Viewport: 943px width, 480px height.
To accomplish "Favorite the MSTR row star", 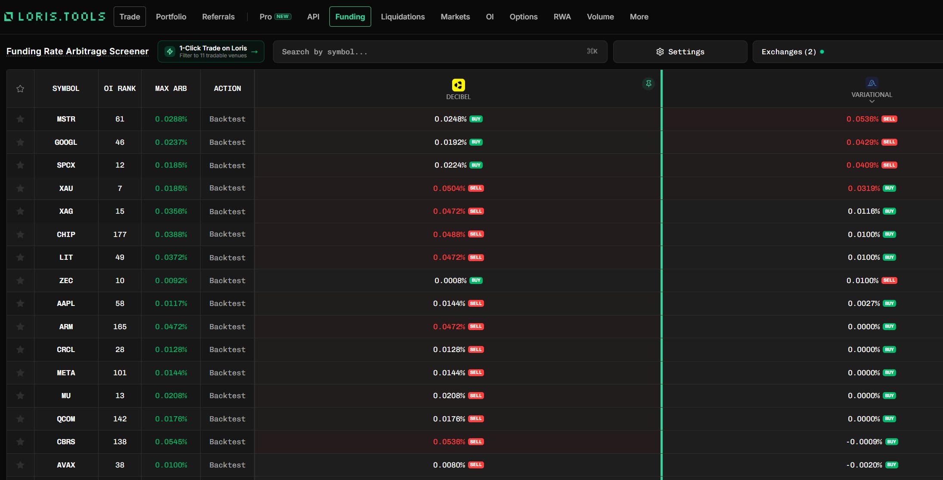I will coord(20,119).
